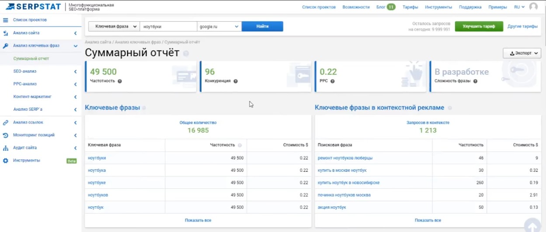Open Тарифы in the top navigation
546x232 pixels.
410,7
